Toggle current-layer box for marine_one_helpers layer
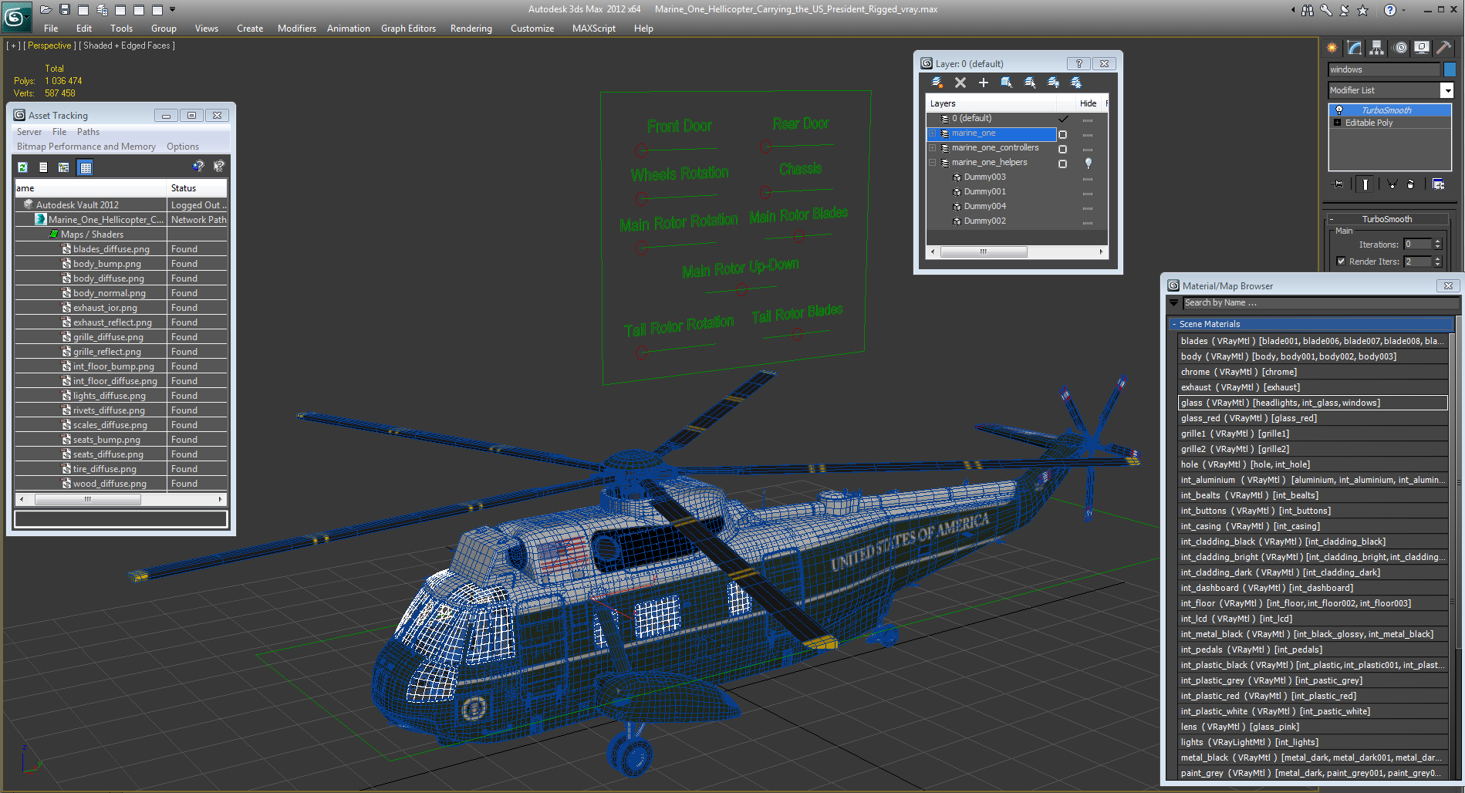 [1062, 164]
